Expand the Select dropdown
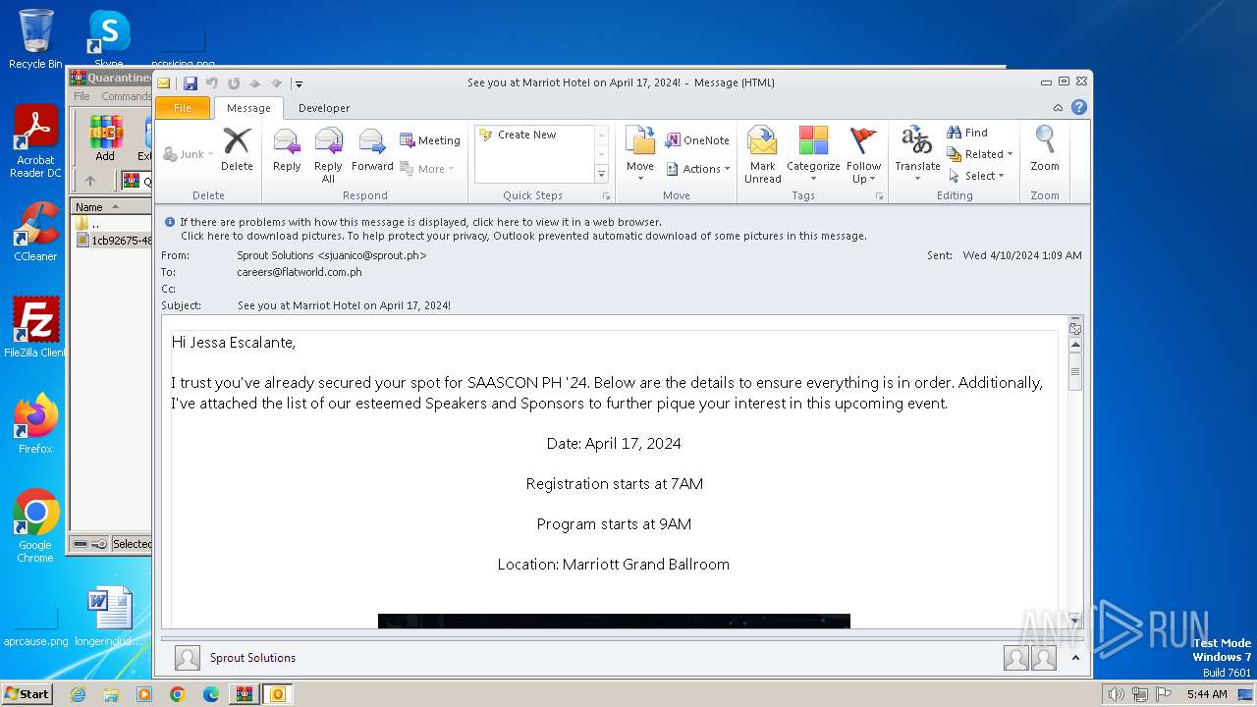The width and height of the screenshot is (1257, 707). [976, 176]
